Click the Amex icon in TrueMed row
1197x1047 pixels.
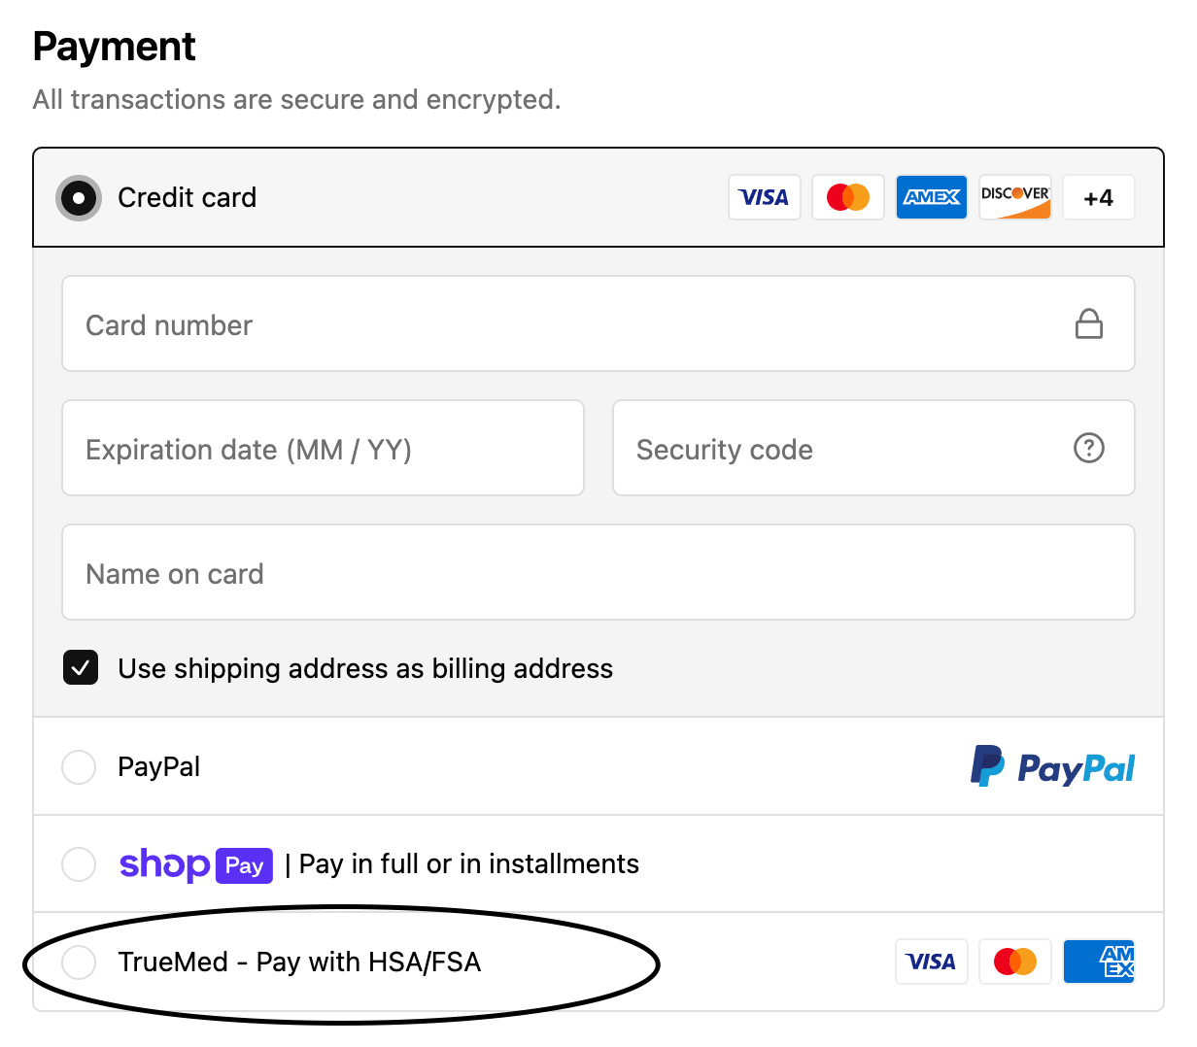point(1099,962)
